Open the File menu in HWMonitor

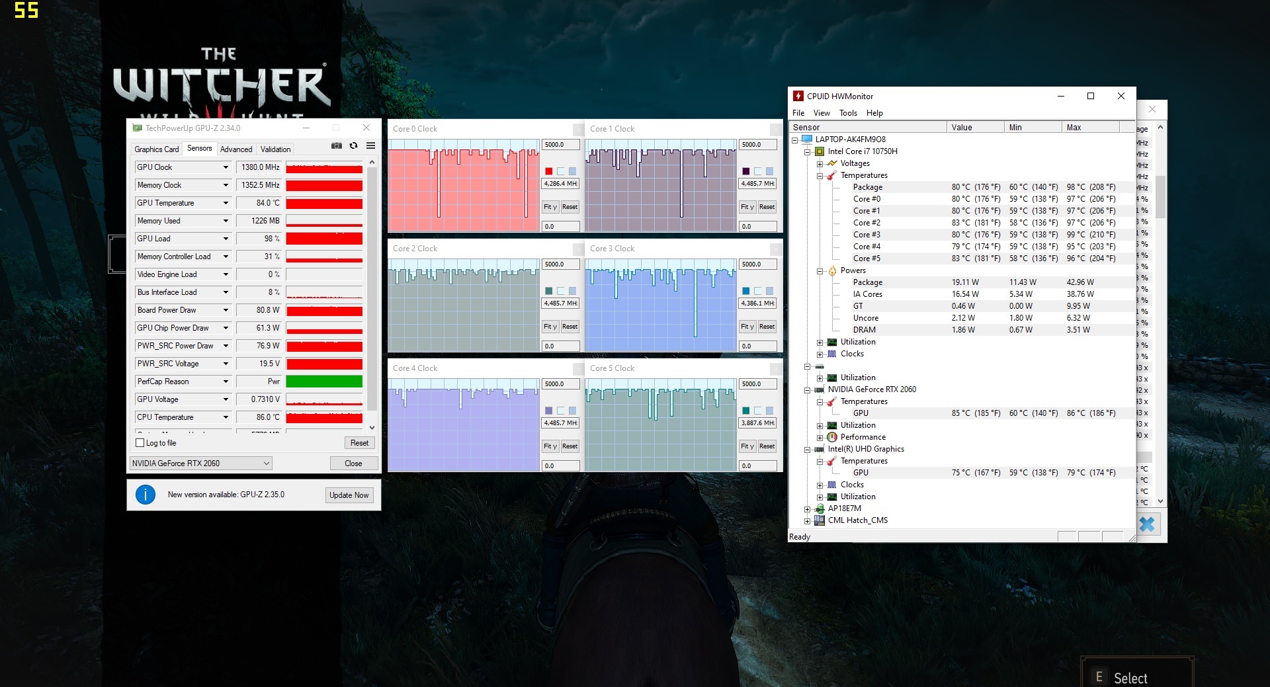click(798, 113)
